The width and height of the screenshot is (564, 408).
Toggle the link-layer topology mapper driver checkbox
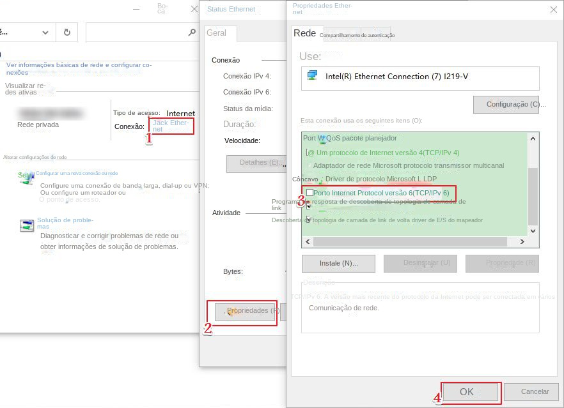(309, 219)
